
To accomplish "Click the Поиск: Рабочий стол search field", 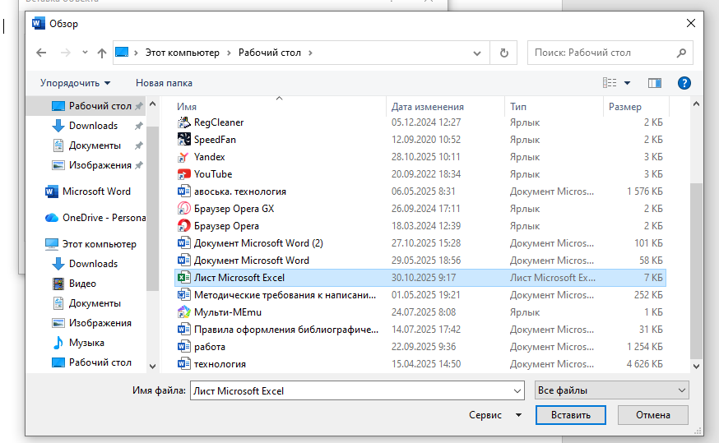I will (601, 53).
